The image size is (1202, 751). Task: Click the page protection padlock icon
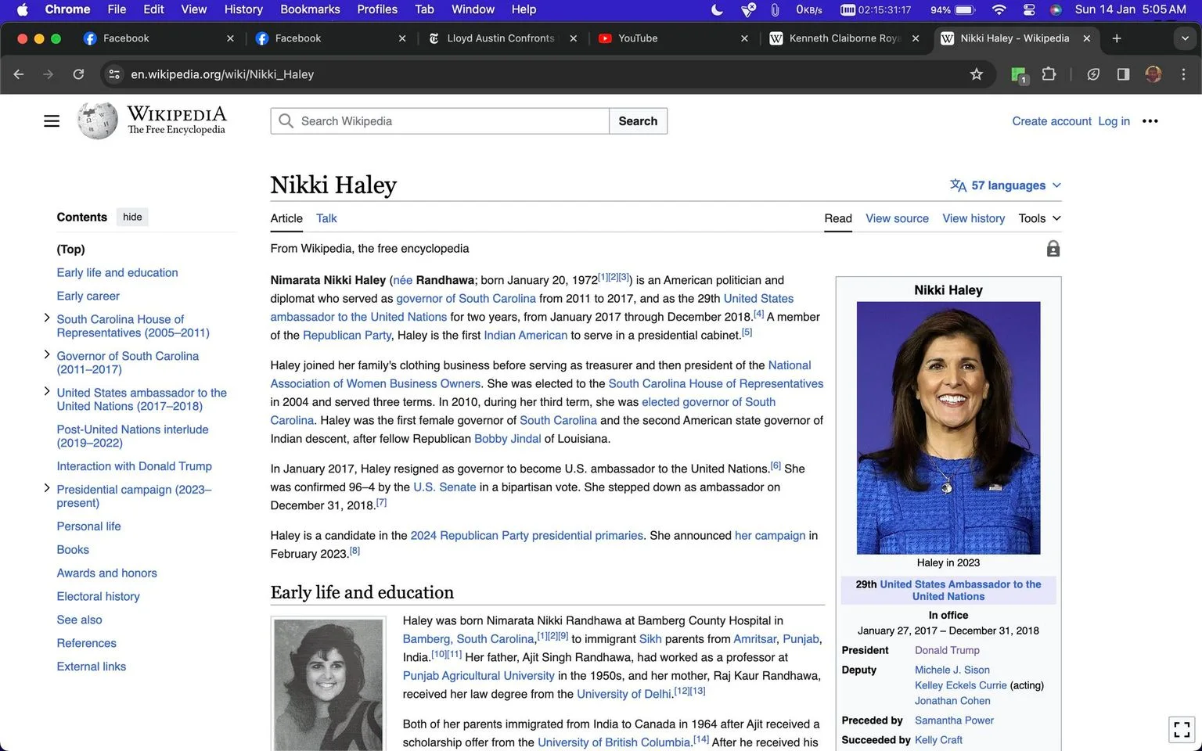tap(1053, 249)
